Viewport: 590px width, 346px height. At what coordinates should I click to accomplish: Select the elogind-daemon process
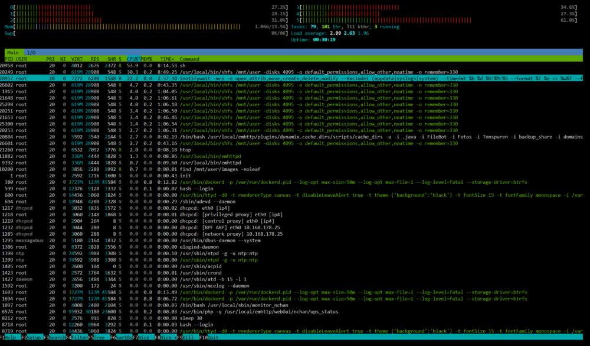(x=291, y=247)
